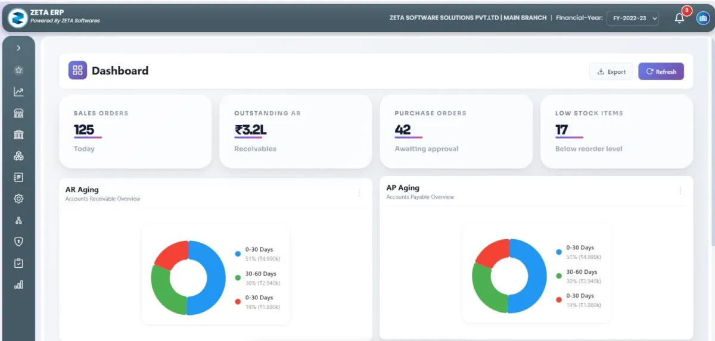Click green 30-60 Days legend dot in AP Aging
Viewport: 715px width, 341px height.
[x=558, y=276]
